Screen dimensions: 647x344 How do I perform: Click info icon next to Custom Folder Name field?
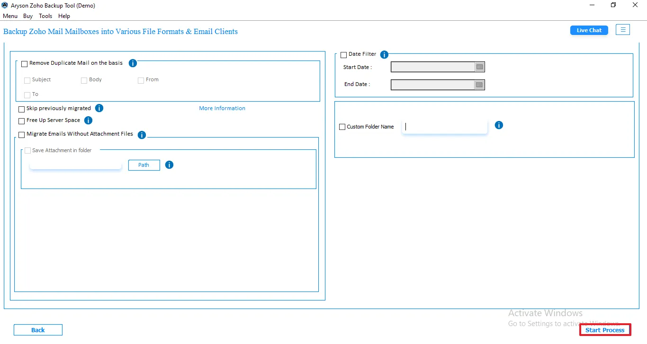click(x=499, y=125)
